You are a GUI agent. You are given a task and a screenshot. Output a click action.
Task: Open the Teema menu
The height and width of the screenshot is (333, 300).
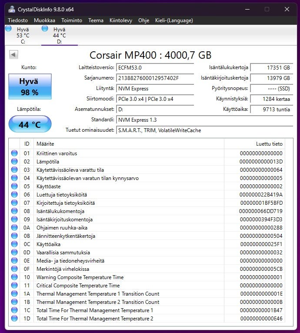[x=96, y=20]
